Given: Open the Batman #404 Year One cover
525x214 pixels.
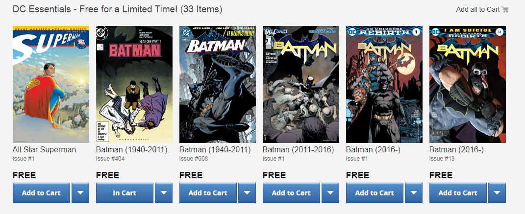Looking at the screenshot, I should 134,84.
